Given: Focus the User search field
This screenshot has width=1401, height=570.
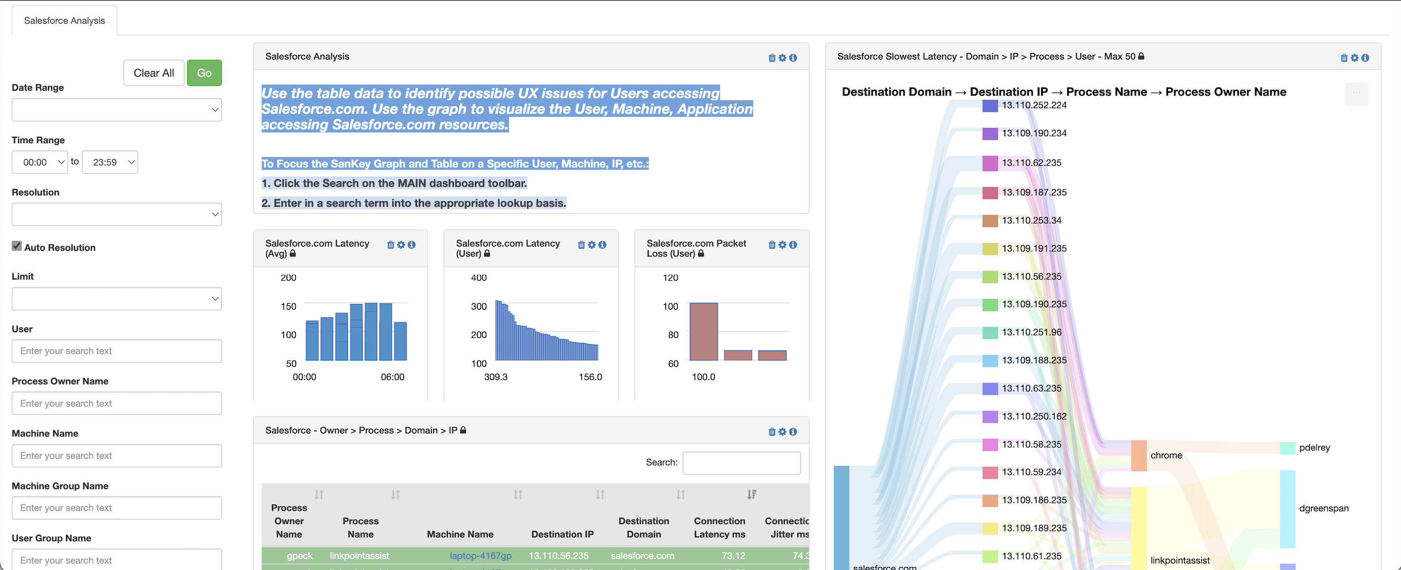Looking at the screenshot, I should pos(117,351).
